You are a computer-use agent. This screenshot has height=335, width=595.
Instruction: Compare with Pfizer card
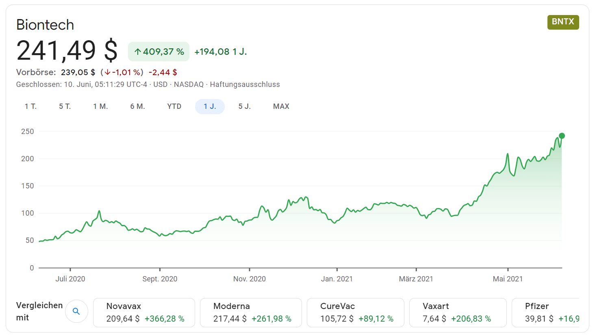545,313
